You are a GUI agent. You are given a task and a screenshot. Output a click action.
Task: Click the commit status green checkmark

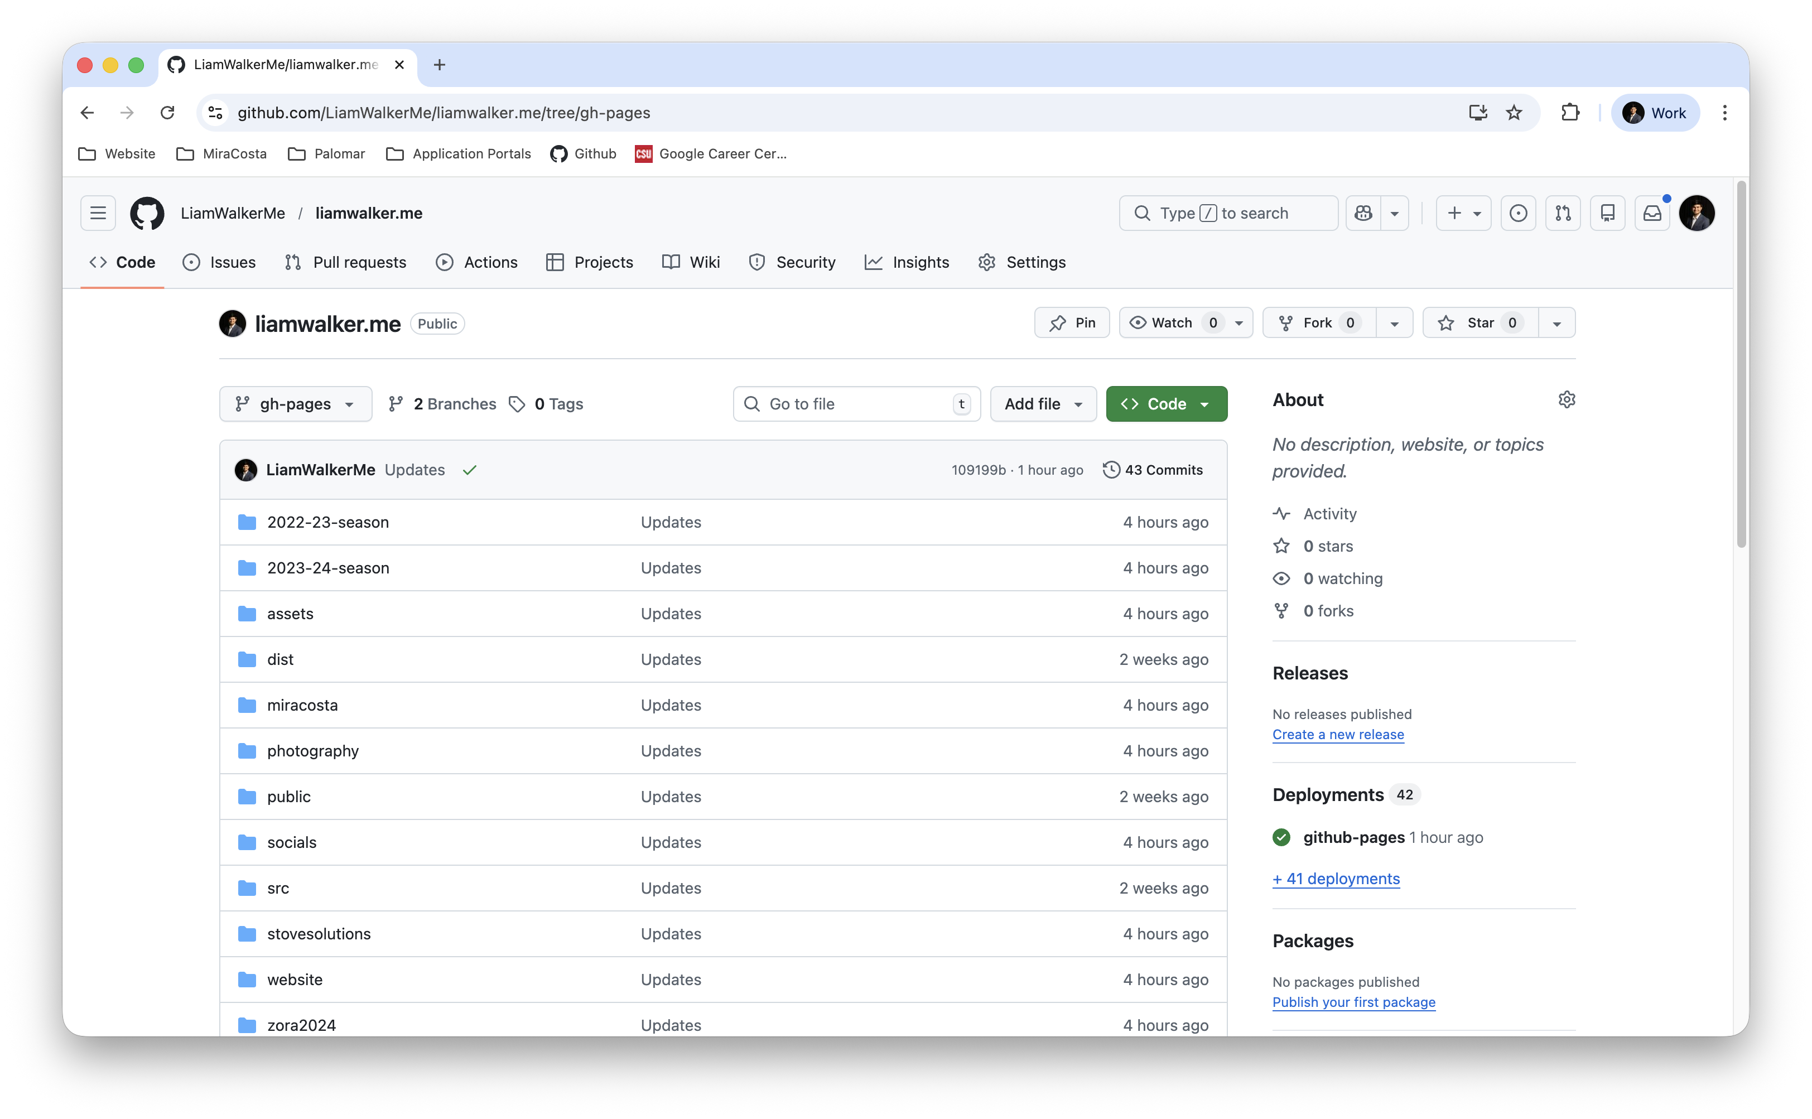pos(469,470)
